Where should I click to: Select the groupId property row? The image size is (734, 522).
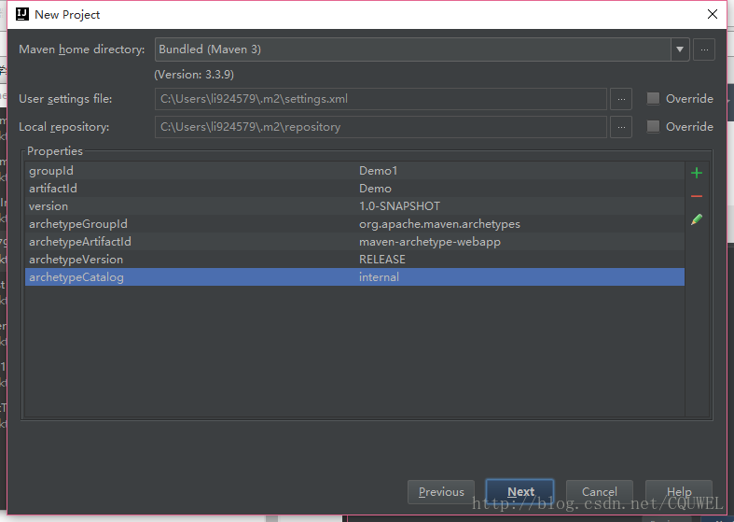pyautogui.click(x=354, y=171)
